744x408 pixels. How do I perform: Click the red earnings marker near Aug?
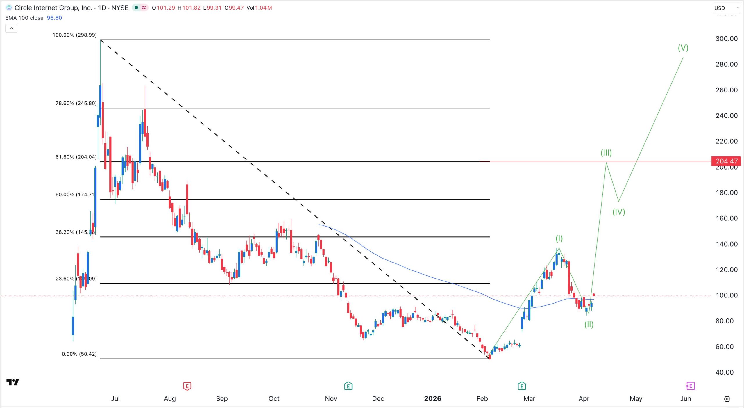187,386
